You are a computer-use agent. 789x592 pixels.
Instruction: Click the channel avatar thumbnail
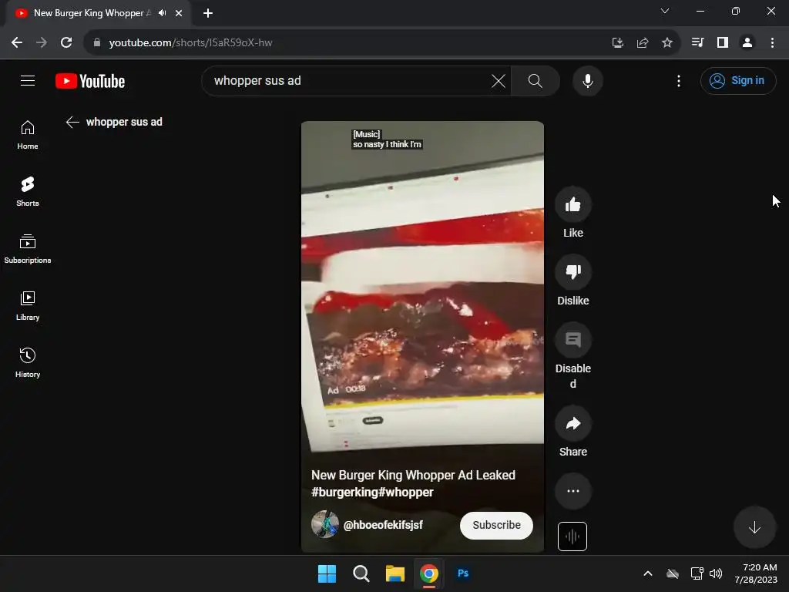click(x=324, y=524)
